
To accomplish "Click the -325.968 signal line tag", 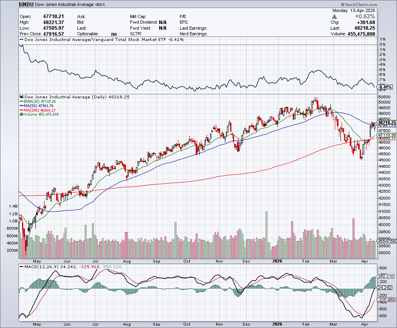I will 386,299.
